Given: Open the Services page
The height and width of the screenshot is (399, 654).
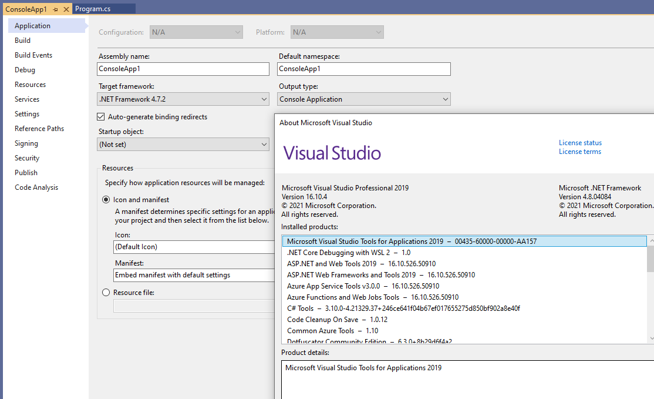Looking at the screenshot, I should 26,99.
